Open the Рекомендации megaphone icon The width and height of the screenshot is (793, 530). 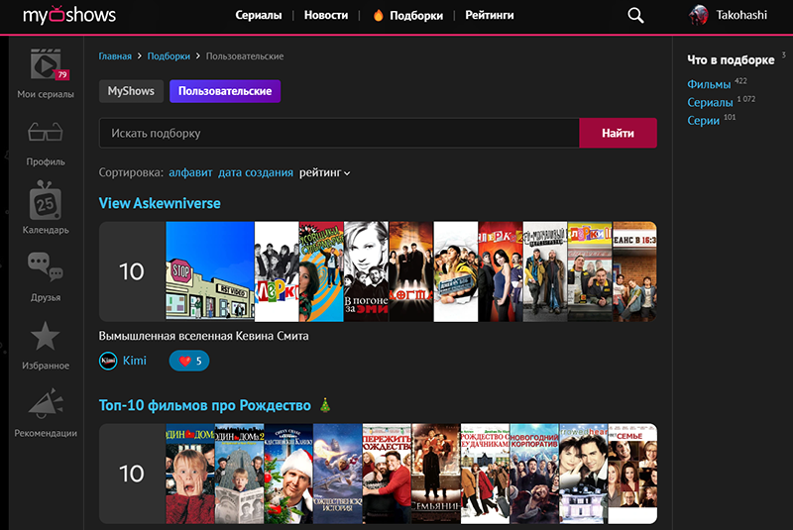46,405
